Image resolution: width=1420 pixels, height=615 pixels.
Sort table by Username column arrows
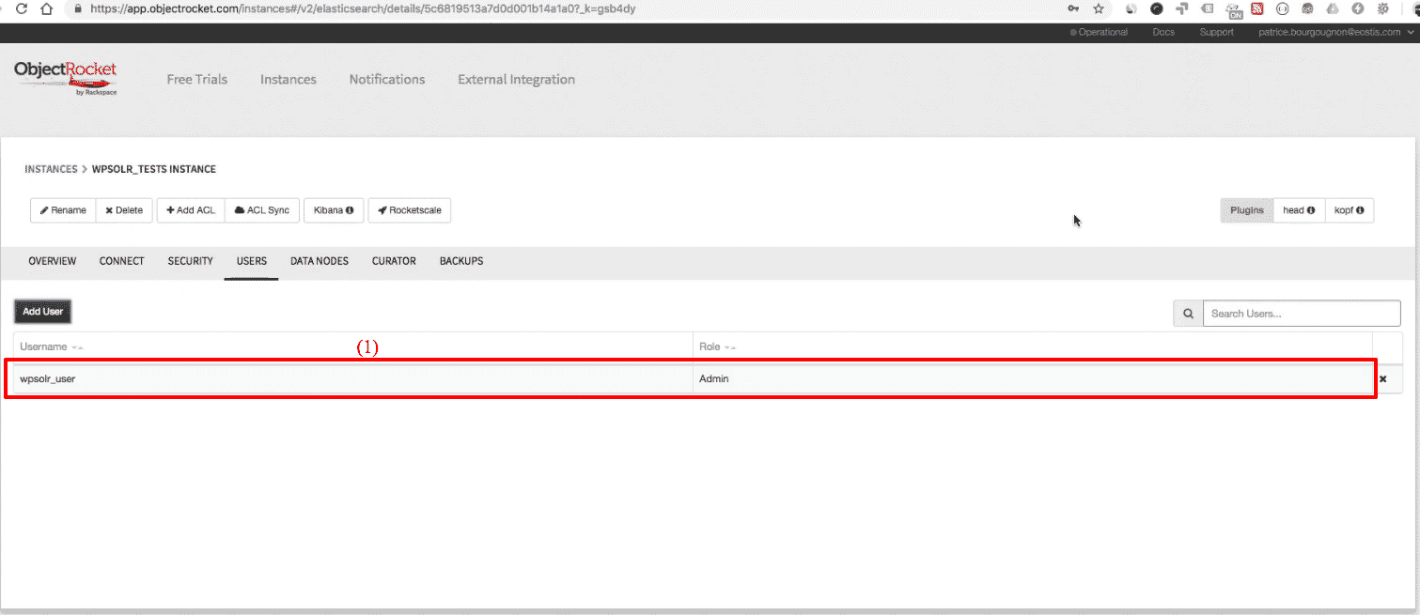click(77, 347)
